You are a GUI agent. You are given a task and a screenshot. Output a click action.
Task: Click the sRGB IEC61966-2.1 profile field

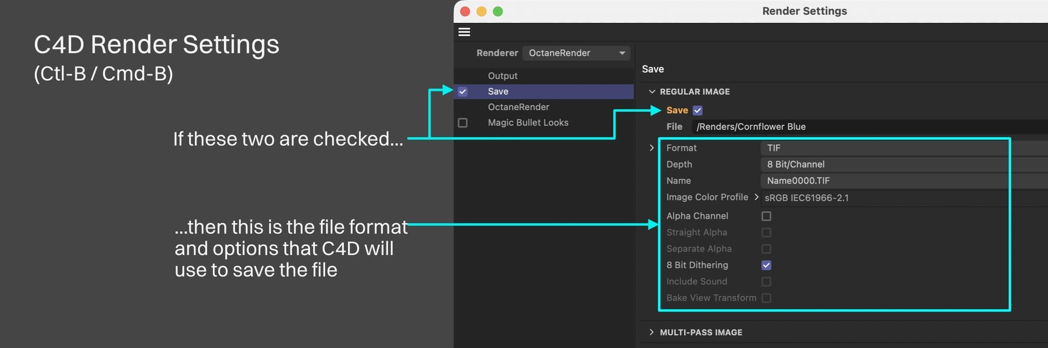point(904,198)
